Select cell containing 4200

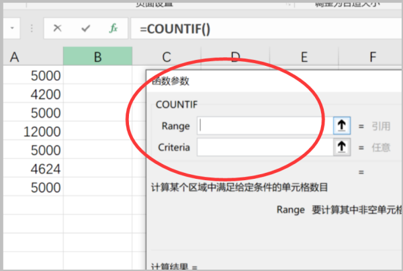(33, 93)
